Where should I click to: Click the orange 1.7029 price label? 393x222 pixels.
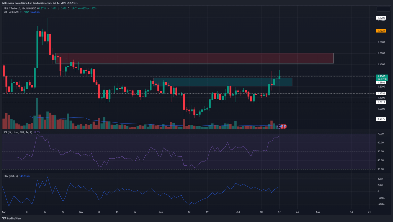coord(381,31)
